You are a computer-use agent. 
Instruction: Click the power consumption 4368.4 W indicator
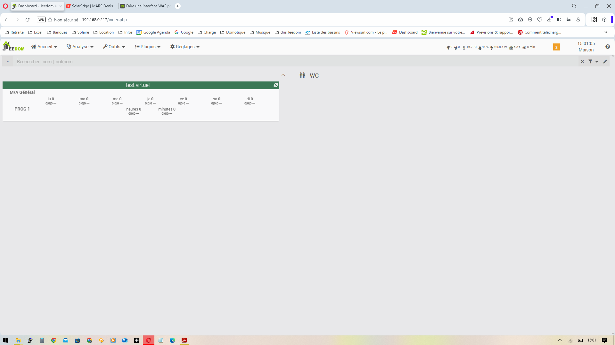(x=499, y=47)
